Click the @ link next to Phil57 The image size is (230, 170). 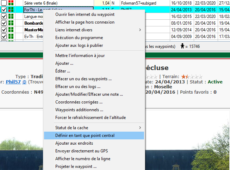click(24, 82)
